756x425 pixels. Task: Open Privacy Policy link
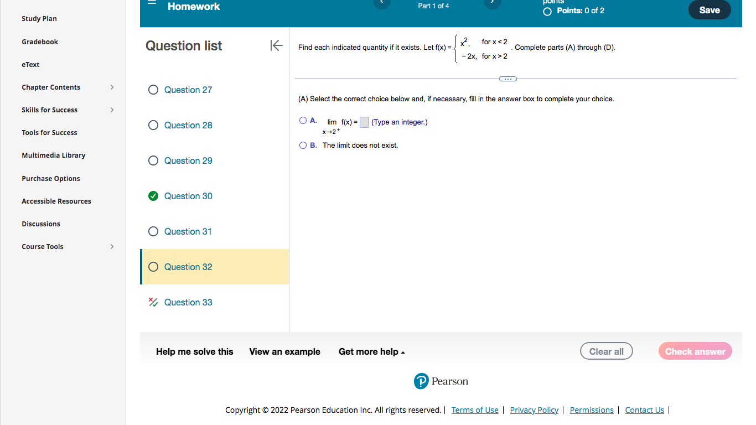pyautogui.click(x=534, y=410)
